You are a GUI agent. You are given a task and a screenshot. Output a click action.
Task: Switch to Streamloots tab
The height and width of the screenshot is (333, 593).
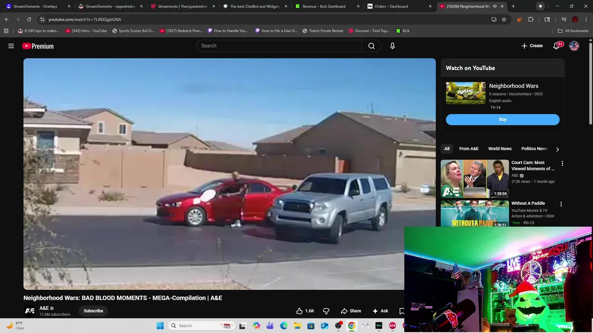tap(183, 6)
